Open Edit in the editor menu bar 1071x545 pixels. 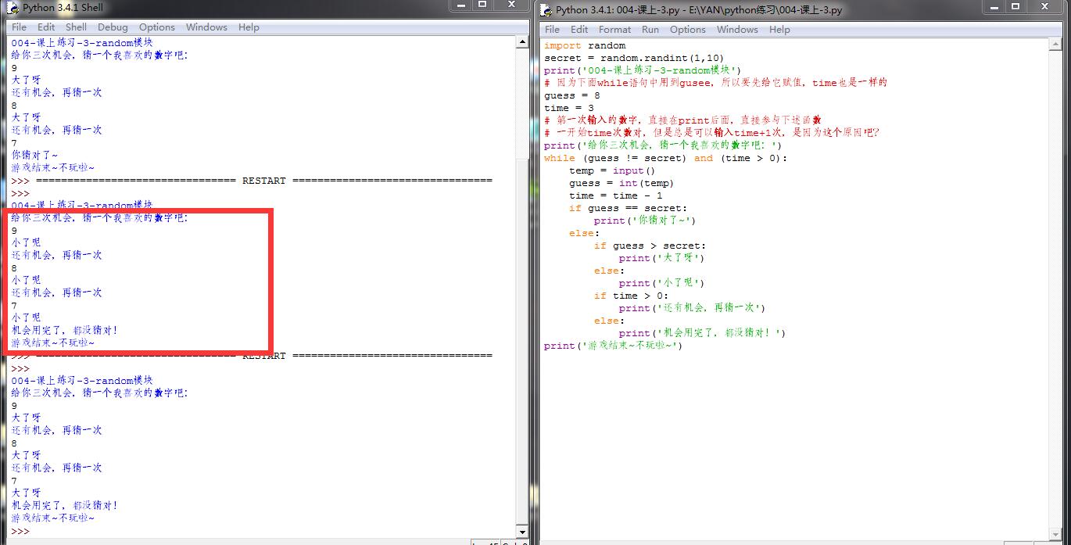(x=579, y=30)
